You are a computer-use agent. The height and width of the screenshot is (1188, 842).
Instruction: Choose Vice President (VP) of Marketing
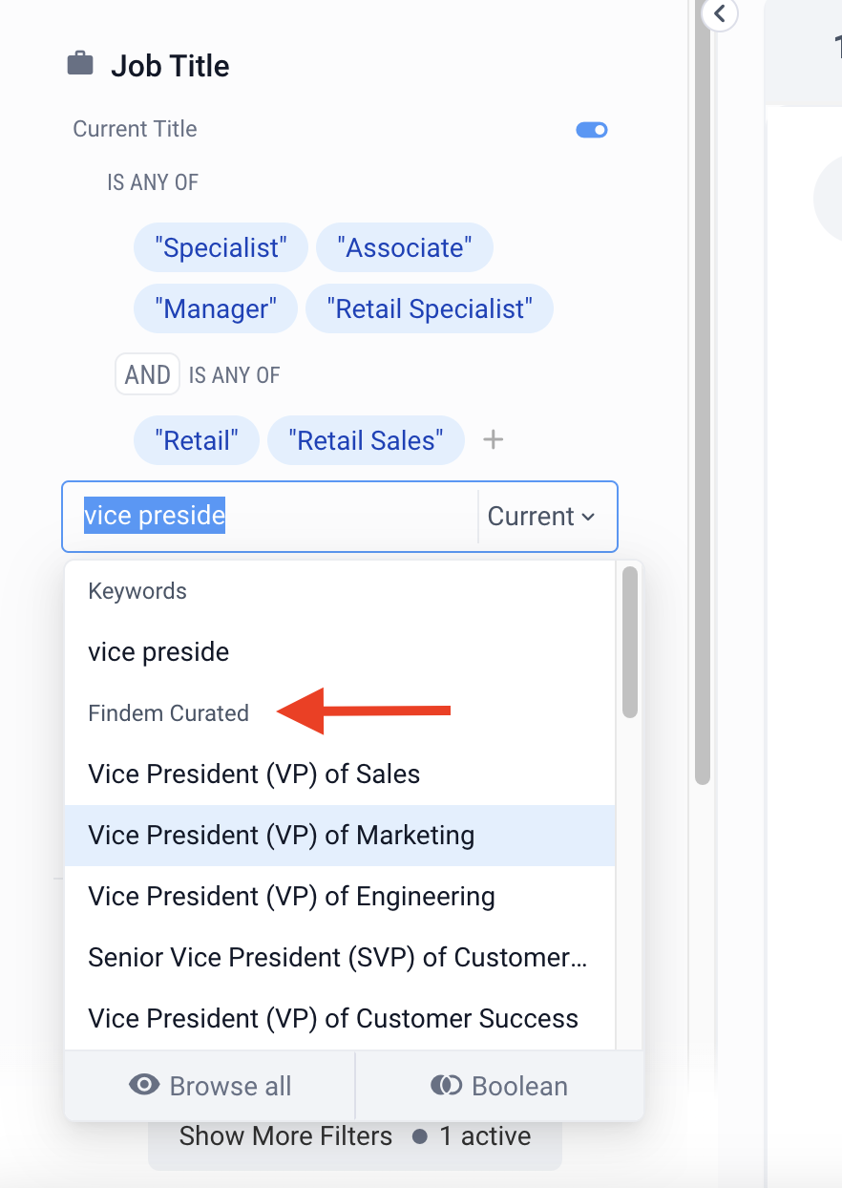[281, 836]
